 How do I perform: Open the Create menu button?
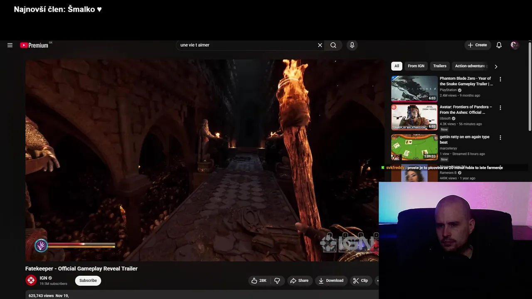[477, 45]
